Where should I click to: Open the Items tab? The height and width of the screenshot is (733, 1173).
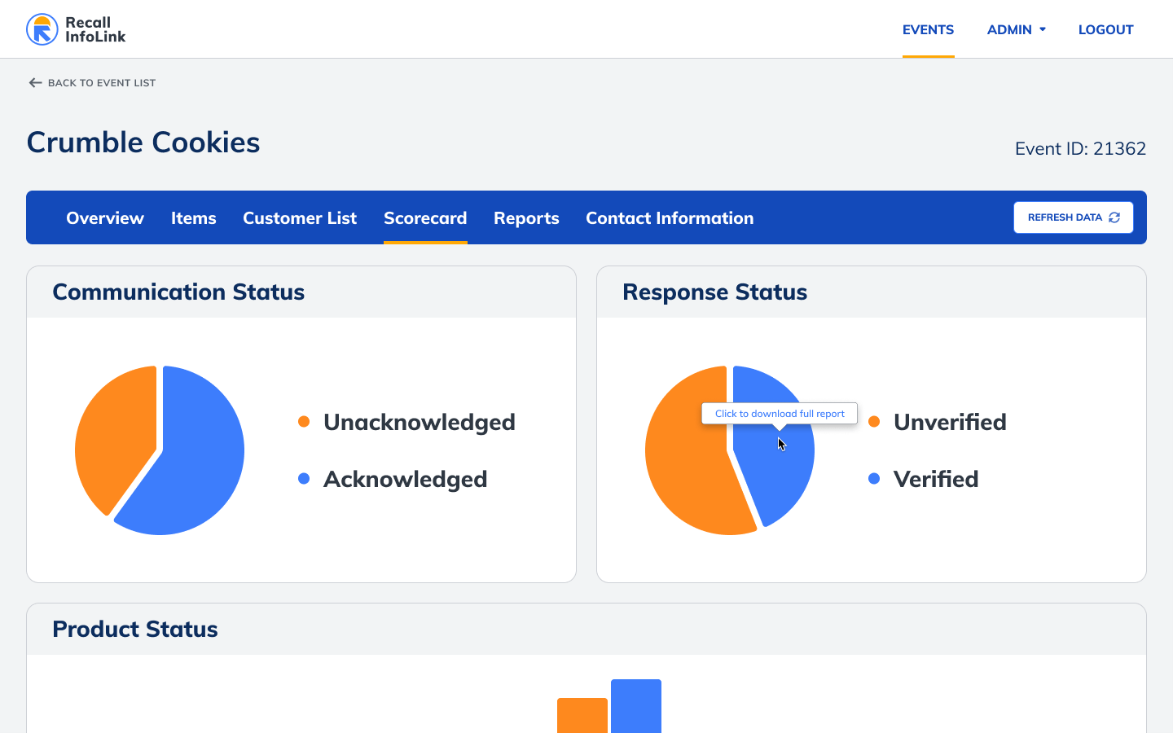coord(193,218)
